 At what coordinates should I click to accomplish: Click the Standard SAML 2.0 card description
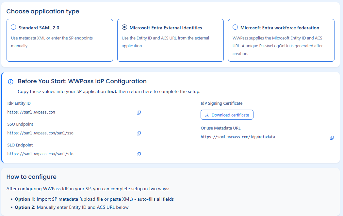[52, 42]
